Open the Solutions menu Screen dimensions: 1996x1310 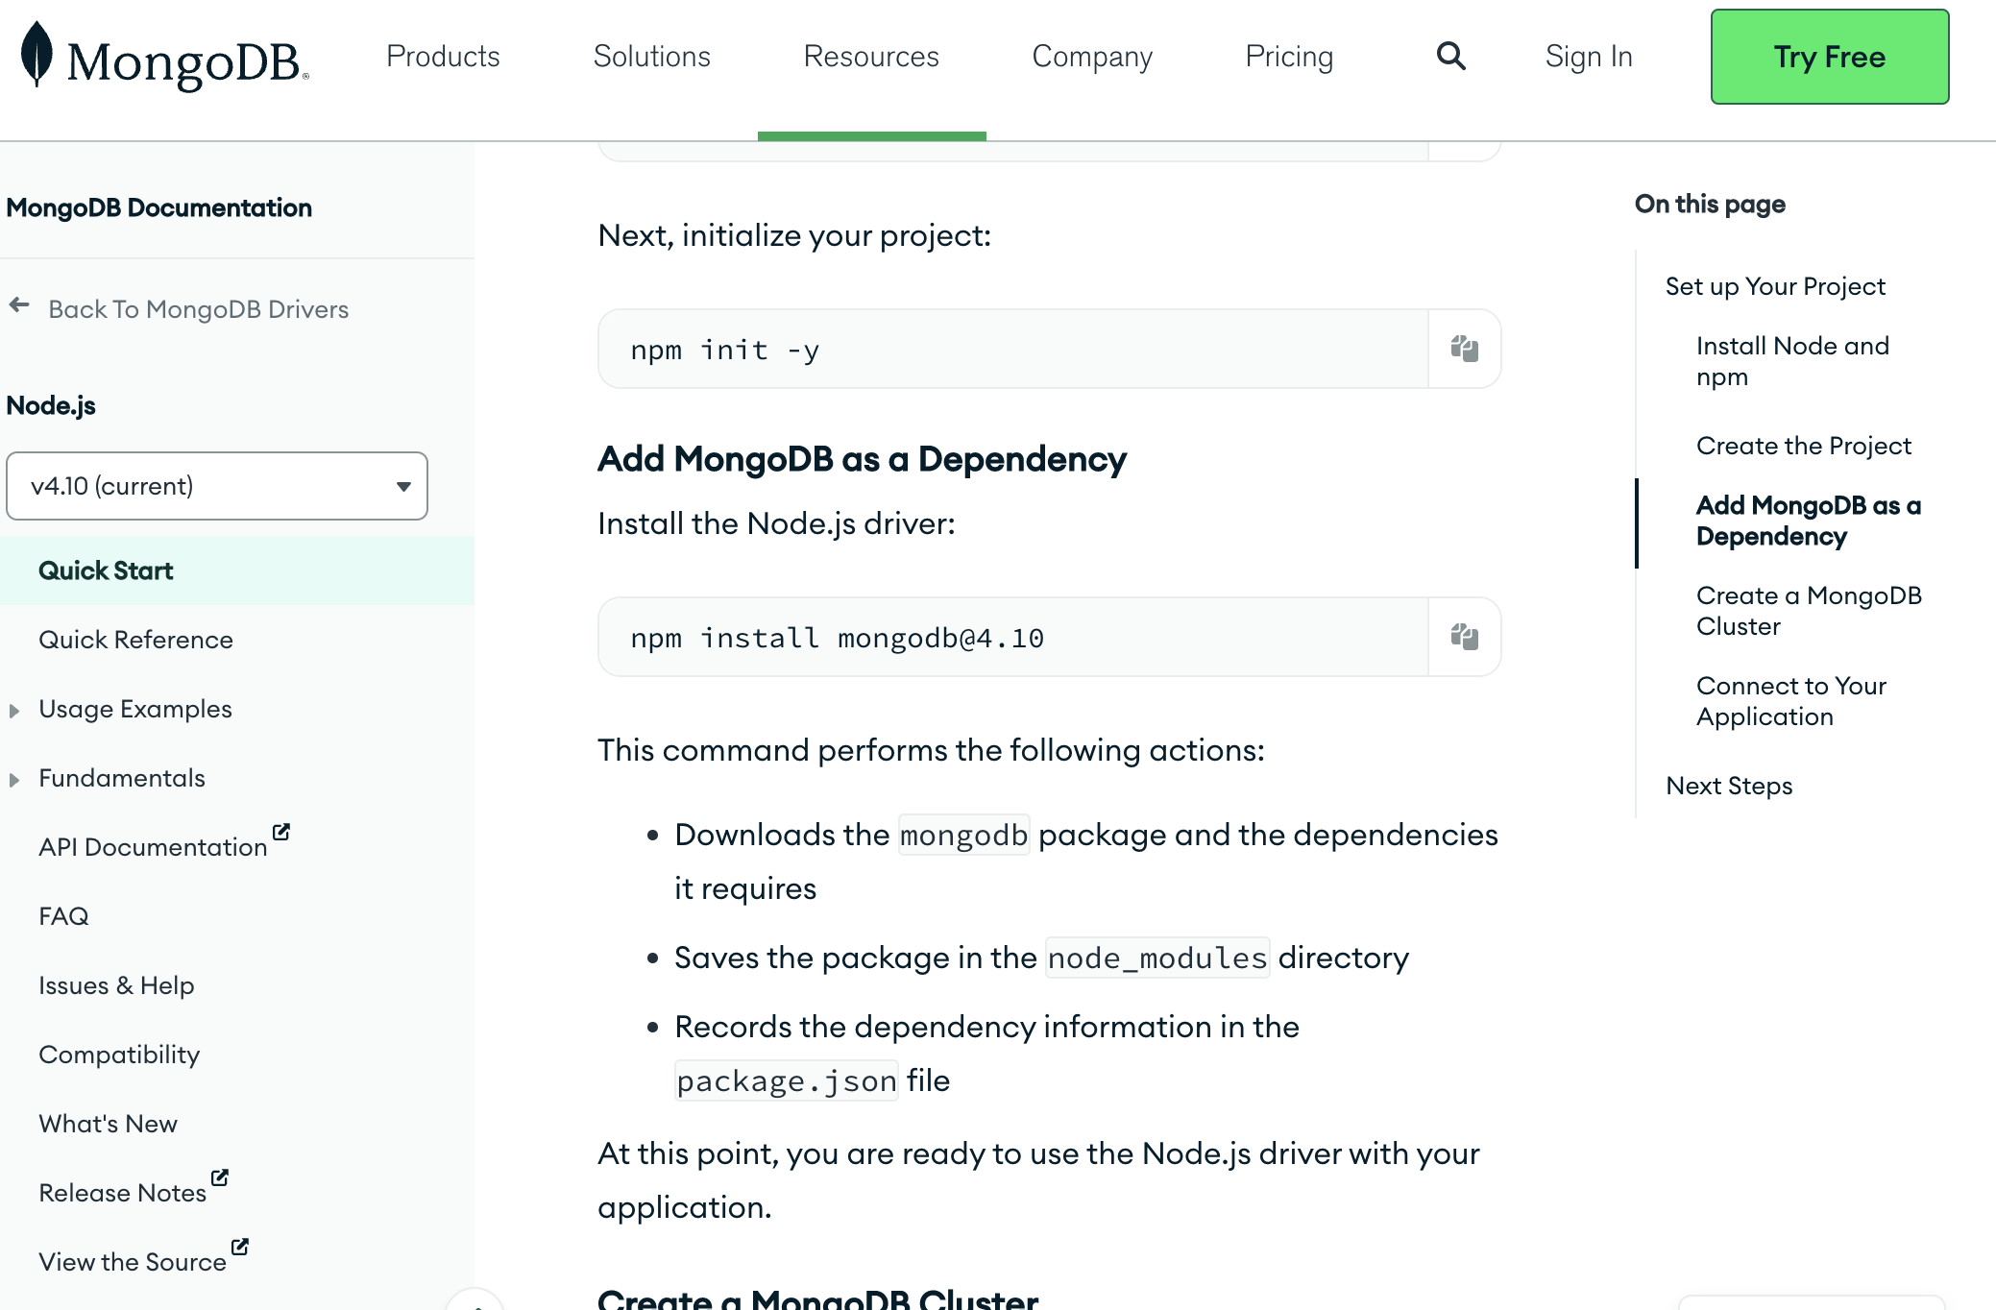click(x=652, y=57)
